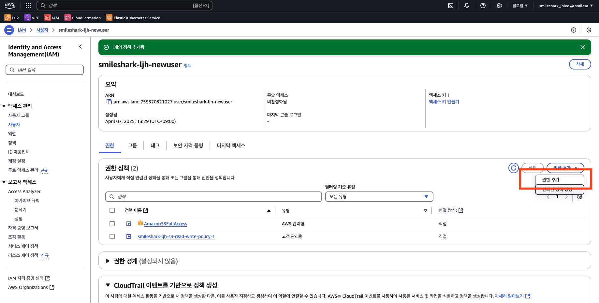Screen dimensions: 599x303
Task: Click the 액세스 키 만들기 link
Action: [444, 102]
